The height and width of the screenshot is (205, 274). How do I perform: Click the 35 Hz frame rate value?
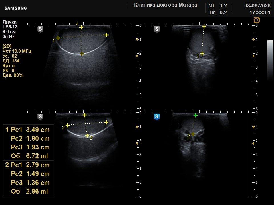click(9, 37)
